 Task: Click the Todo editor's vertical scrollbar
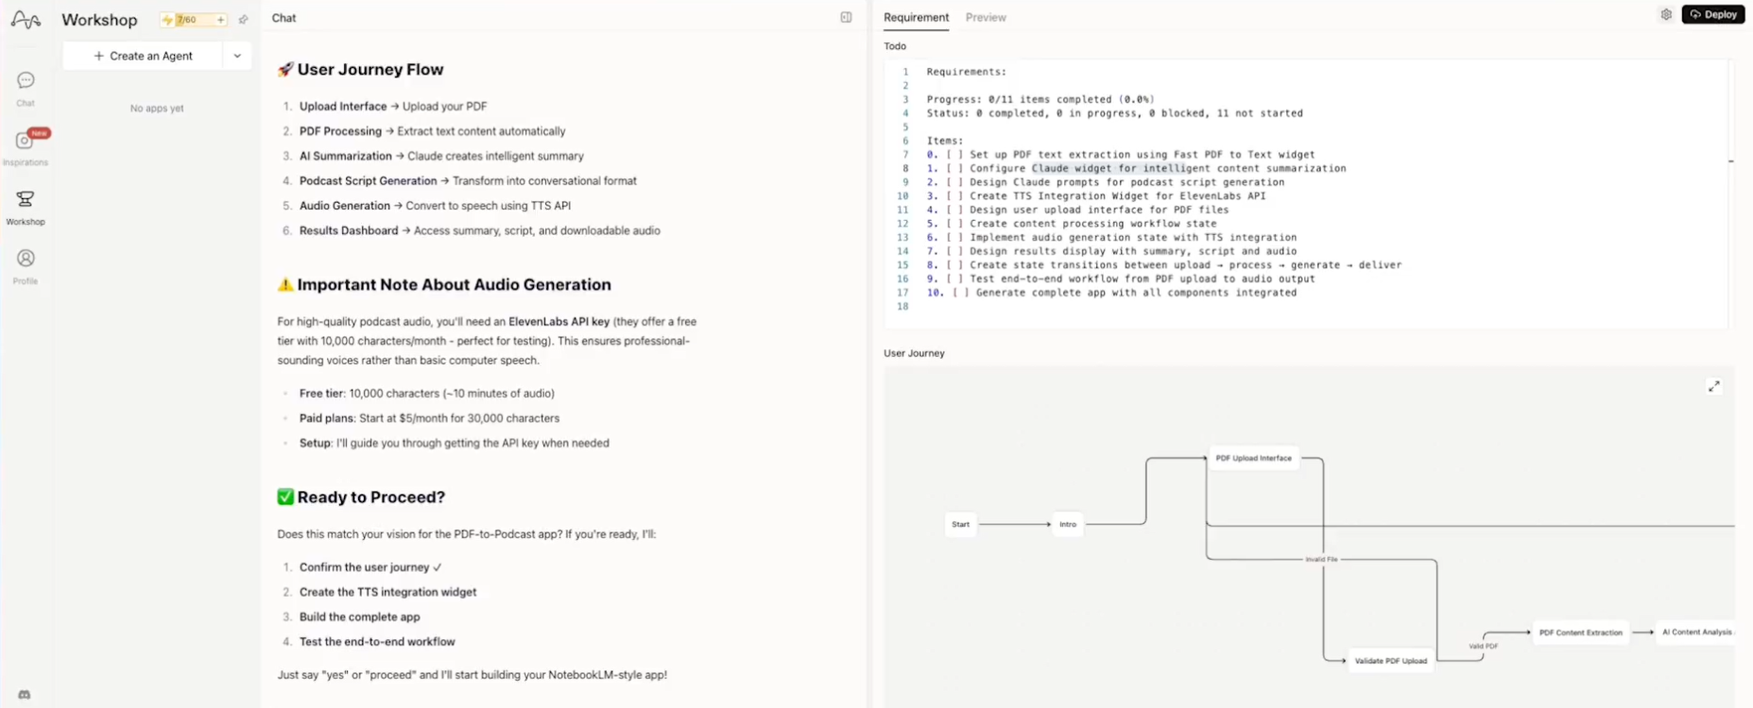(x=1731, y=161)
